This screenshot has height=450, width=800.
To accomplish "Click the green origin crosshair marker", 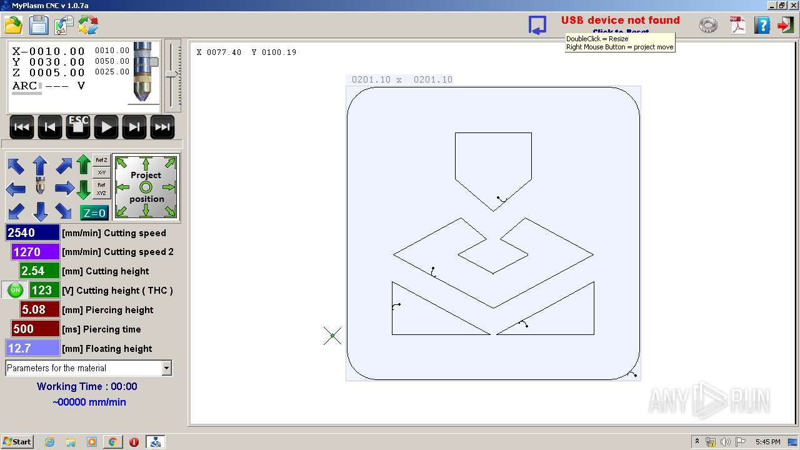I will click(x=332, y=336).
